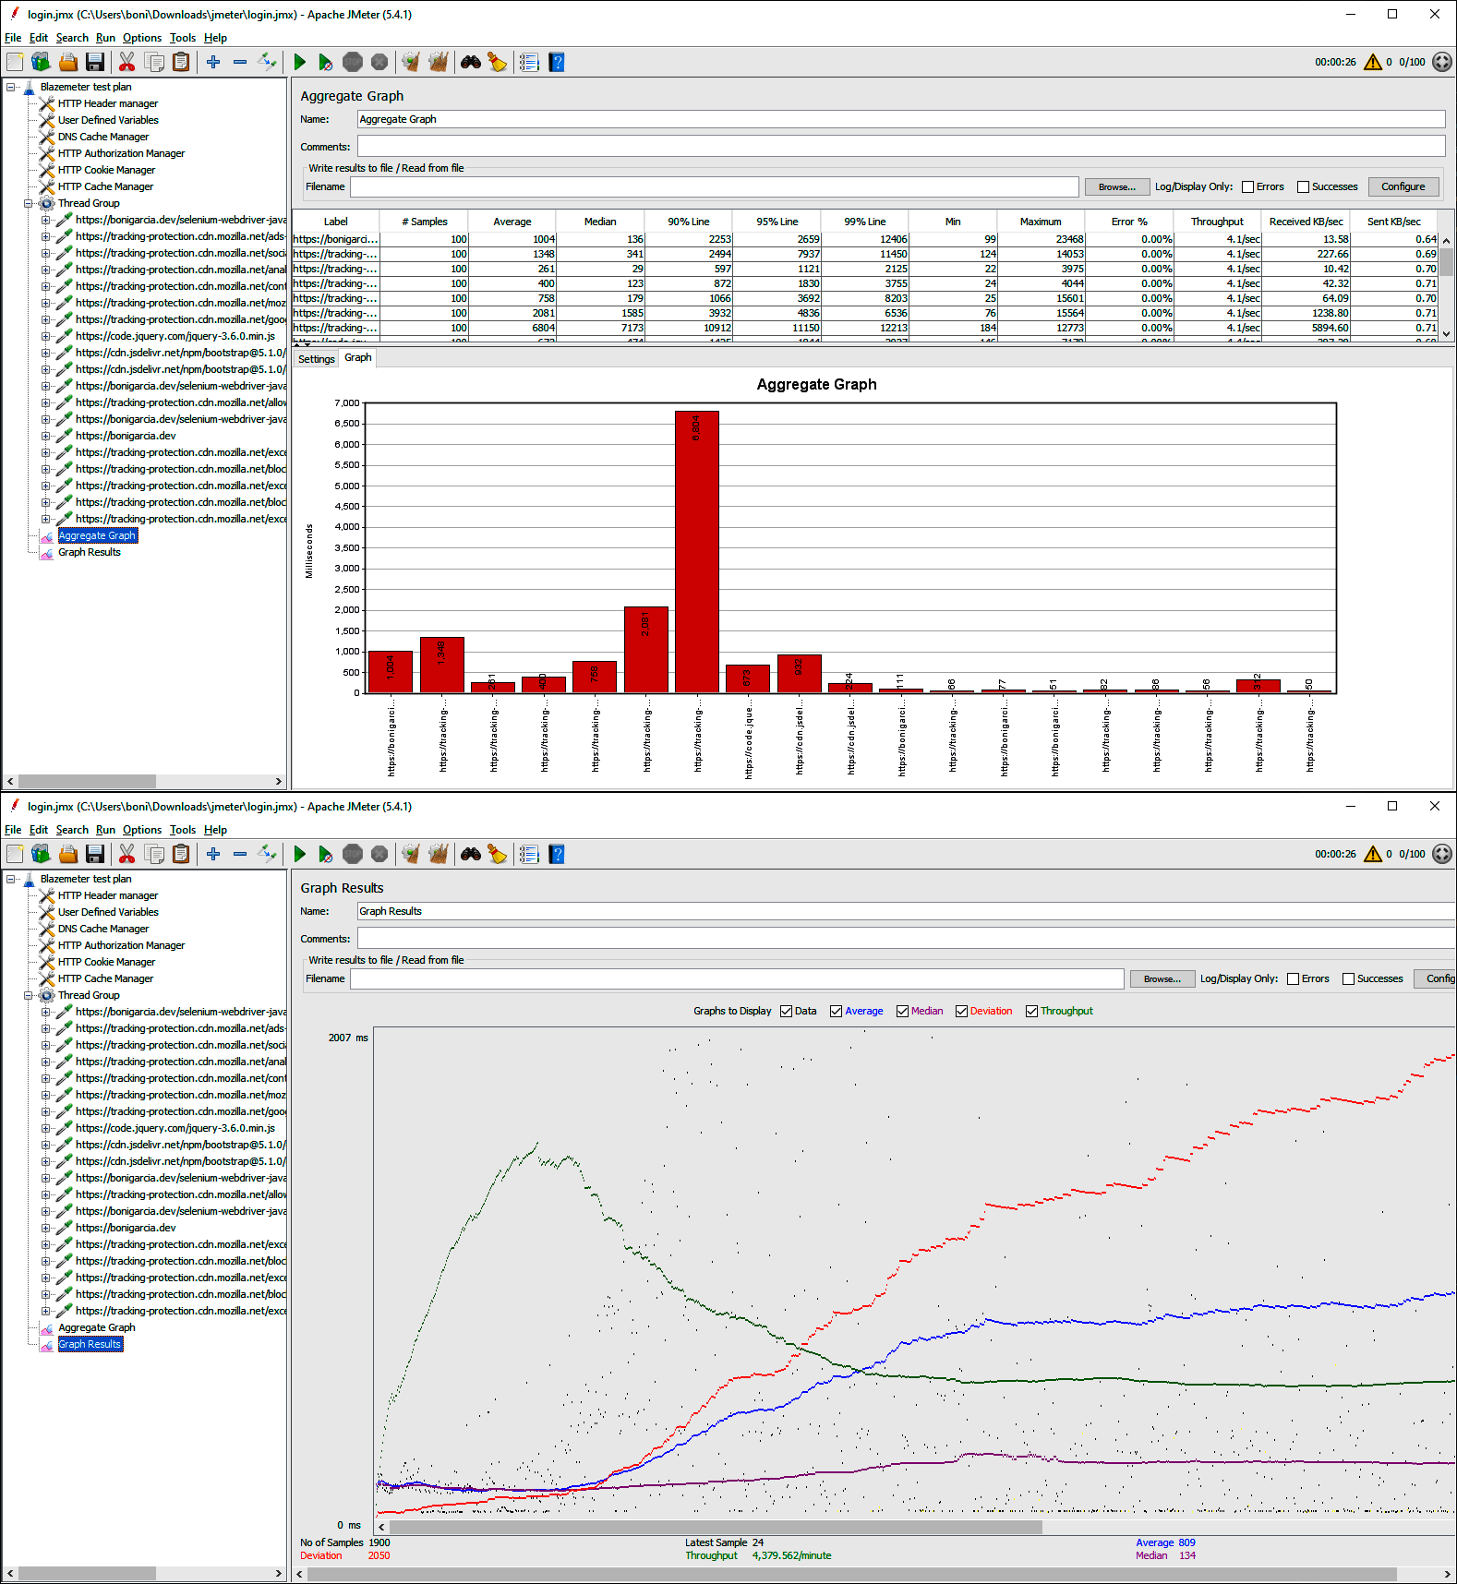Click the Cut scissors icon in Graph Results window
This screenshot has height=1584, width=1457.
(127, 854)
